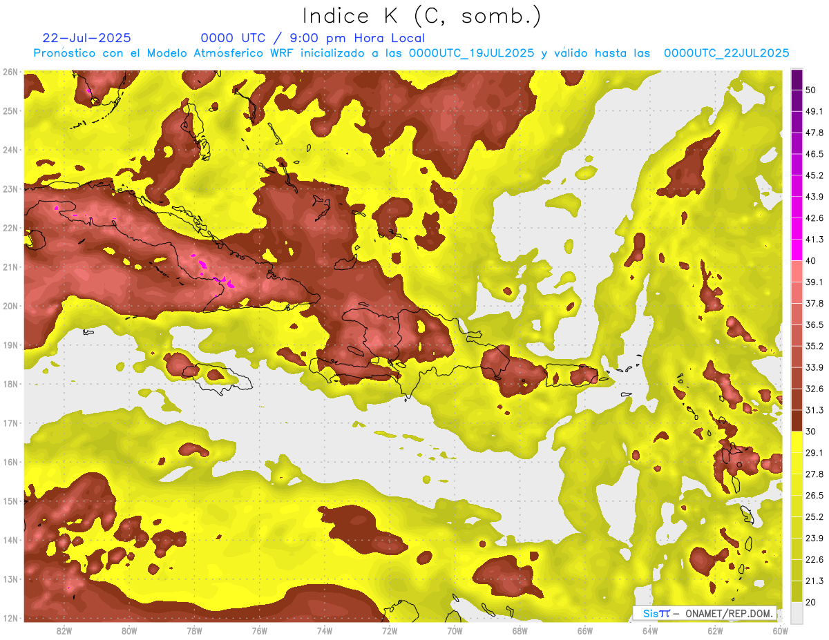Click the color bar value '41.3'

(814, 240)
